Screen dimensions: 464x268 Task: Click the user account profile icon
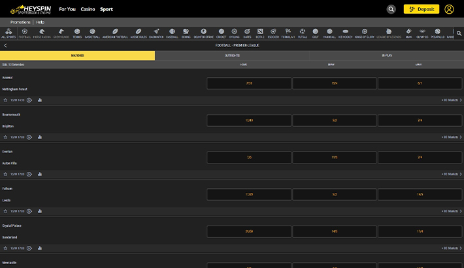click(449, 9)
